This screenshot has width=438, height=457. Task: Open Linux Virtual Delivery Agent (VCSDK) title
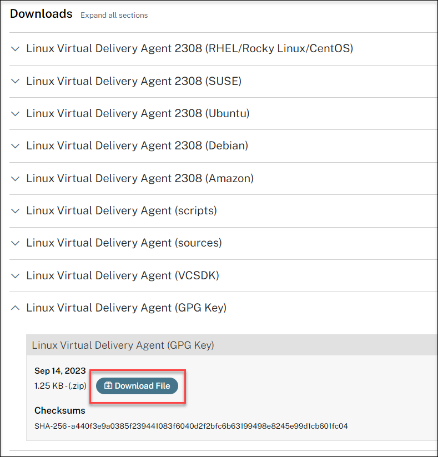122,276
